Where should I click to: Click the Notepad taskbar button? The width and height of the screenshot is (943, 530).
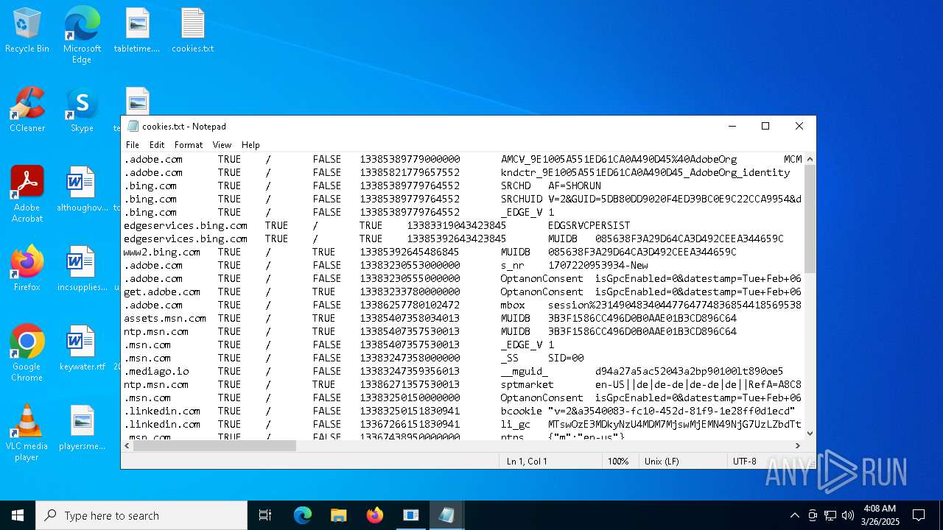446,515
